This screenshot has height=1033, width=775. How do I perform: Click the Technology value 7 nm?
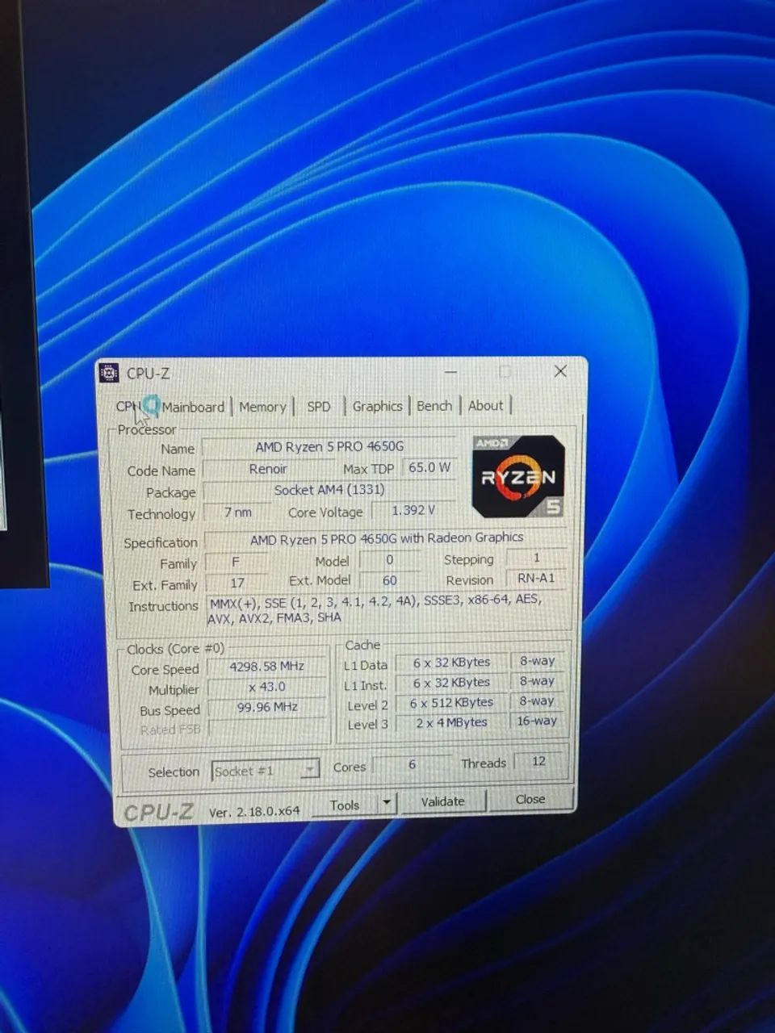[237, 512]
